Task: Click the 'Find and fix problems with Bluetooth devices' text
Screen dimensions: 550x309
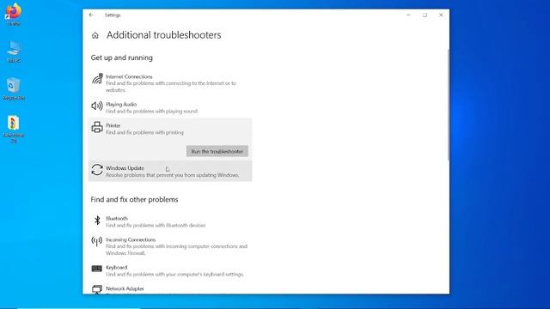Action: coord(156,225)
